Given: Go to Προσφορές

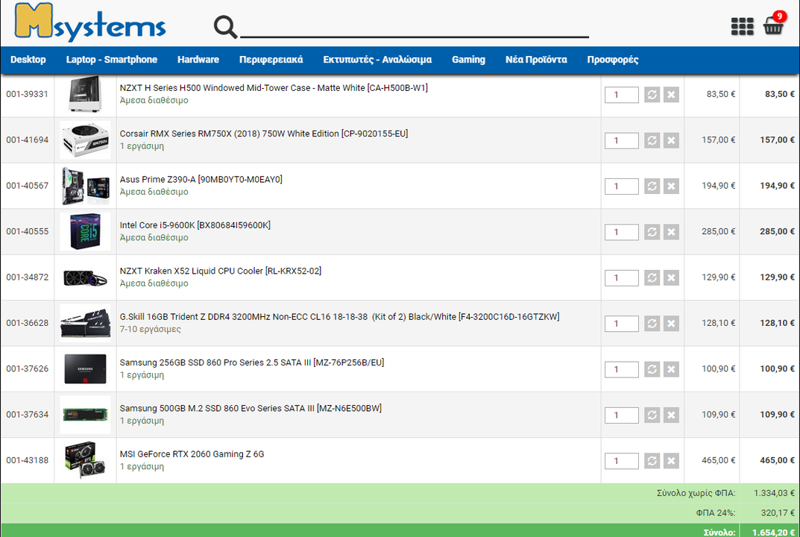Looking at the screenshot, I should [x=612, y=60].
